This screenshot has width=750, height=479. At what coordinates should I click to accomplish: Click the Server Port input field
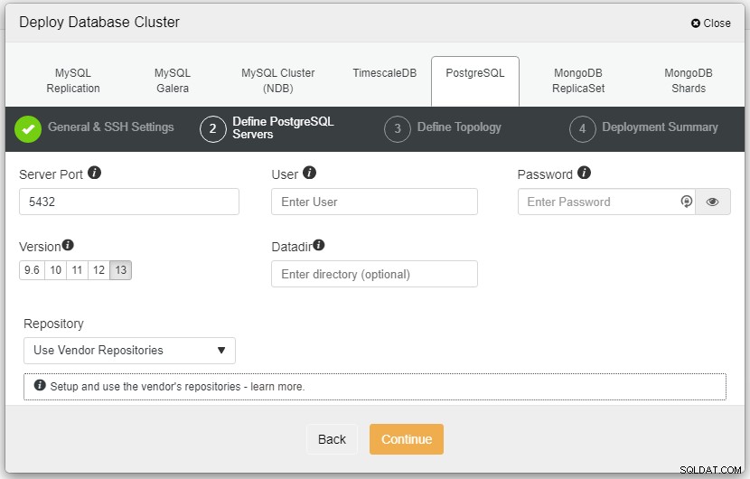[x=129, y=202]
